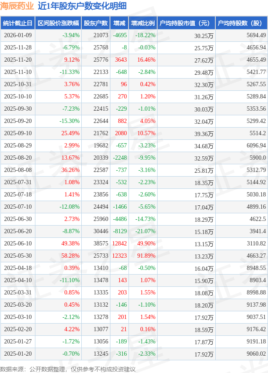Click the 增减 column header
The height and width of the screenshot is (373, 268).
[119, 23]
